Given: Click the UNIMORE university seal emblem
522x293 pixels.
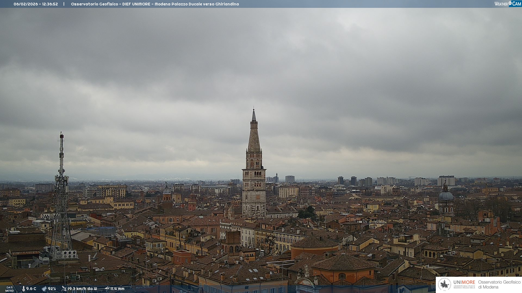Looking at the screenshot, I should tap(445, 284).
